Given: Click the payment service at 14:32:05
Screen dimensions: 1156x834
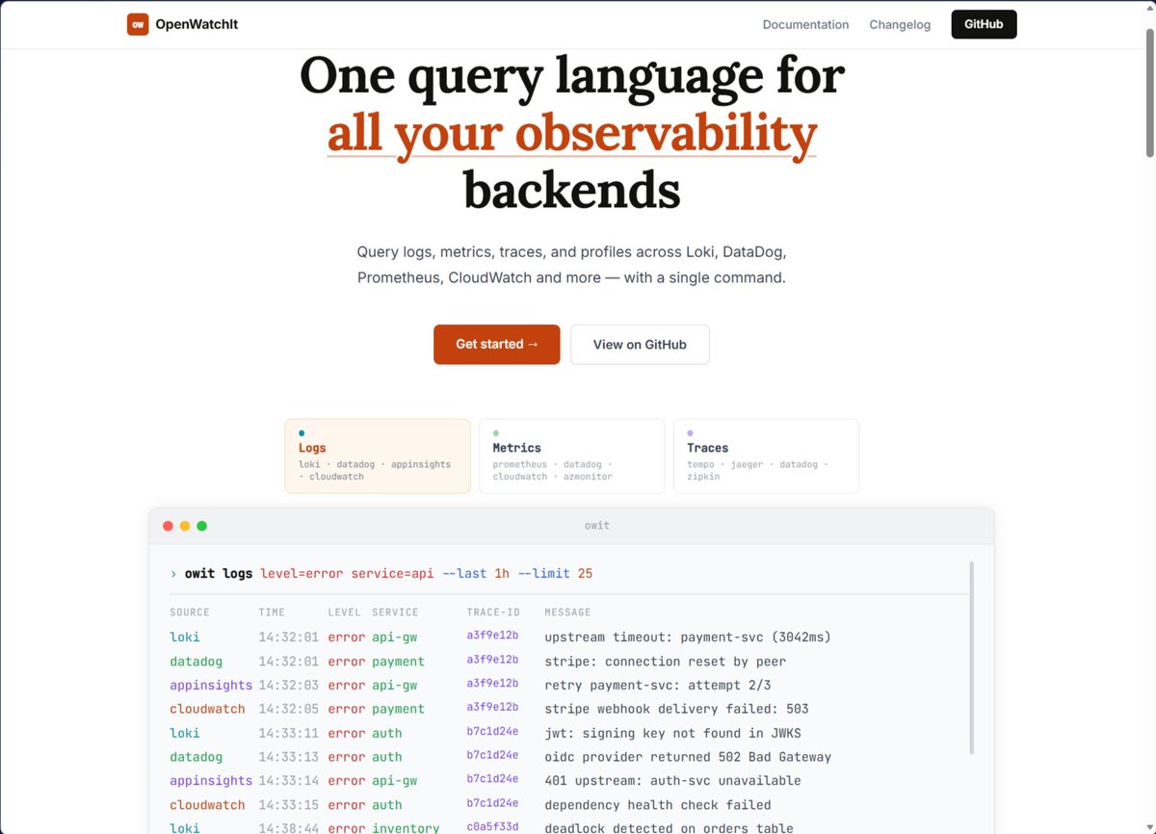Looking at the screenshot, I should [x=398, y=709].
